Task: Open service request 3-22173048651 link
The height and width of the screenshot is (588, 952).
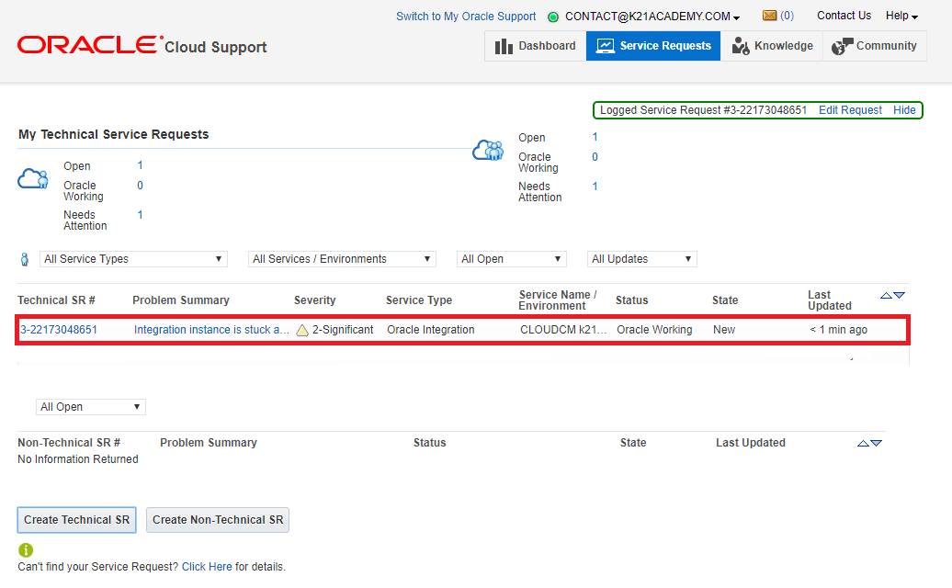Action: point(59,330)
